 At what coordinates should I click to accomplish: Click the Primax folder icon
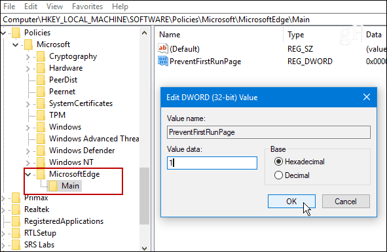click(x=16, y=198)
